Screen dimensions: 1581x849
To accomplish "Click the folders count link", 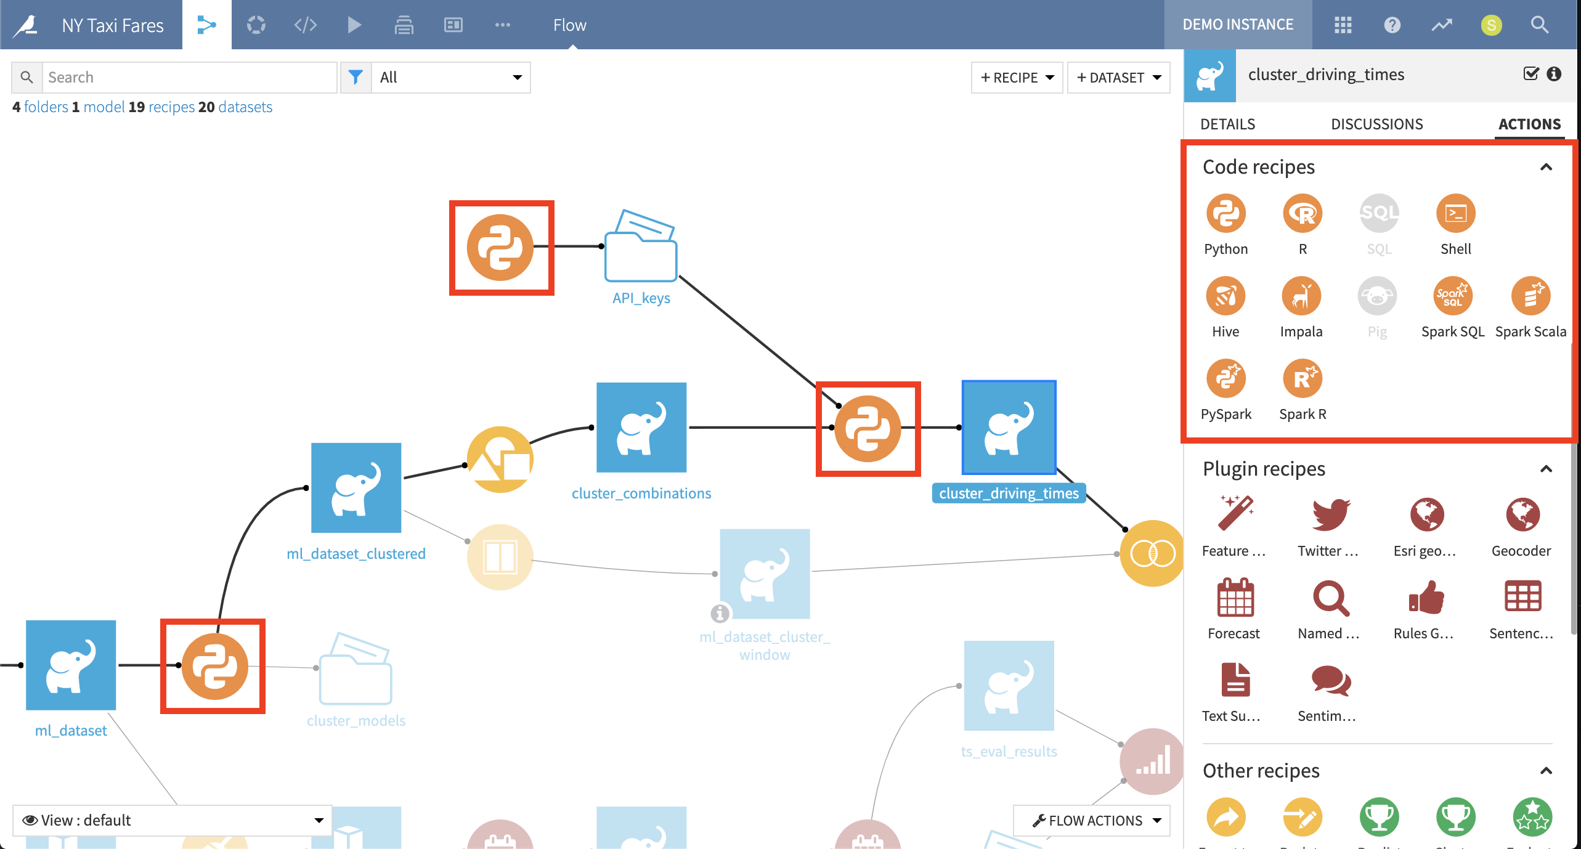I will 46,107.
